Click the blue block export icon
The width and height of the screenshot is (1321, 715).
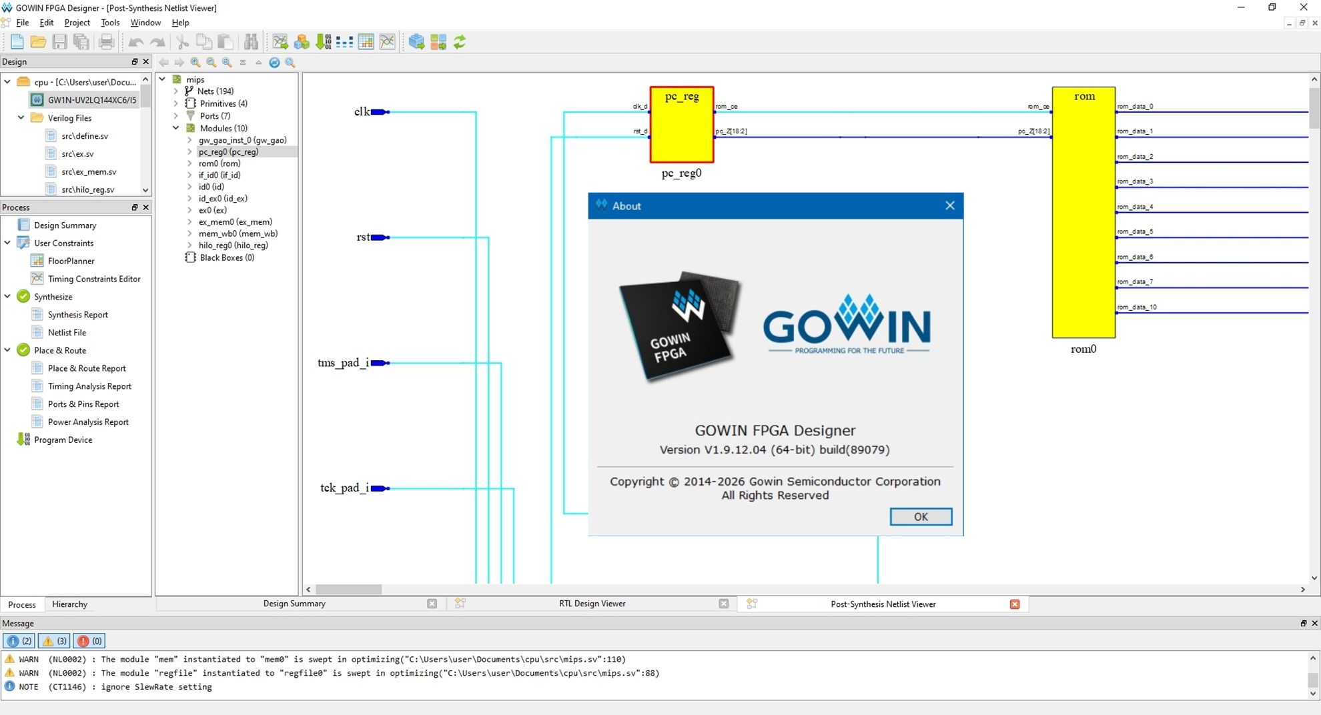click(416, 42)
